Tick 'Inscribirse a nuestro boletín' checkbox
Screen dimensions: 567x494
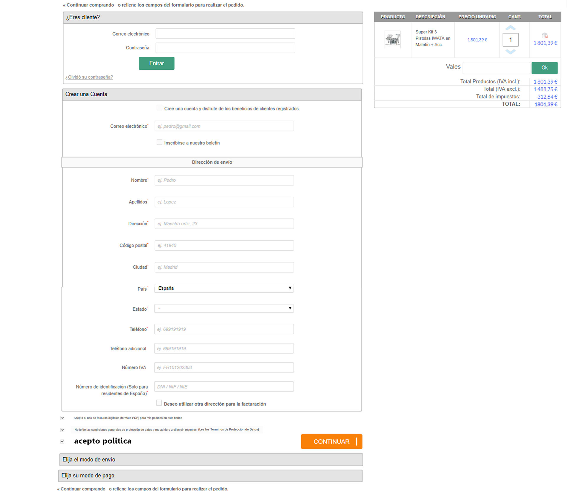pos(159,142)
